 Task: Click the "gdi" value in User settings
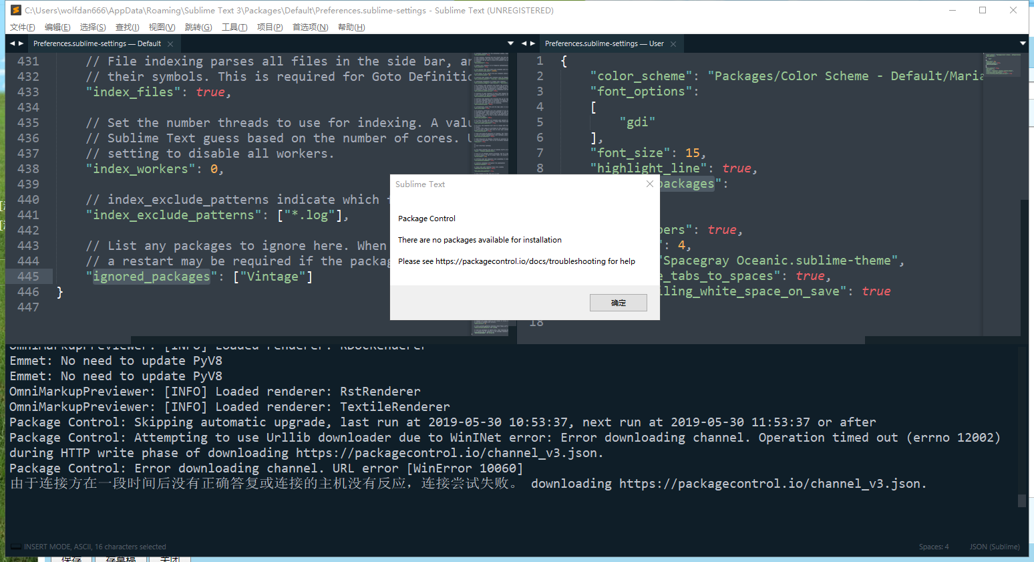click(x=637, y=122)
